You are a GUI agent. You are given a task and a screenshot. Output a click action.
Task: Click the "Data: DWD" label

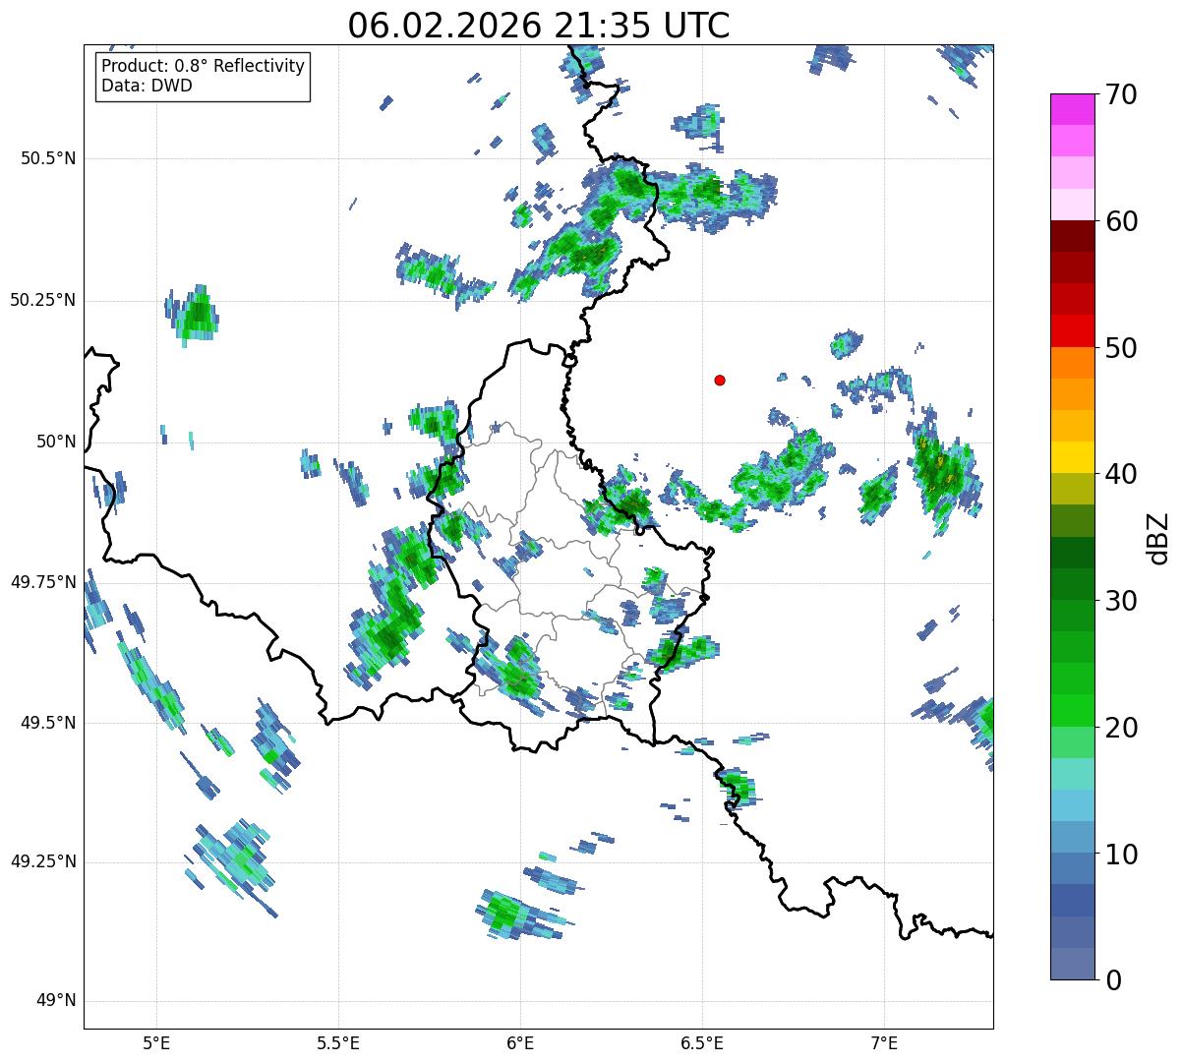coord(147,86)
